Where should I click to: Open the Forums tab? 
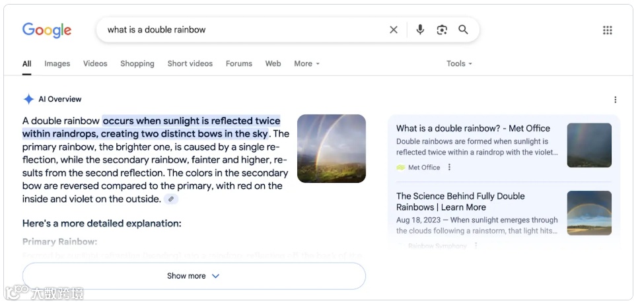[x=239, y=64]
